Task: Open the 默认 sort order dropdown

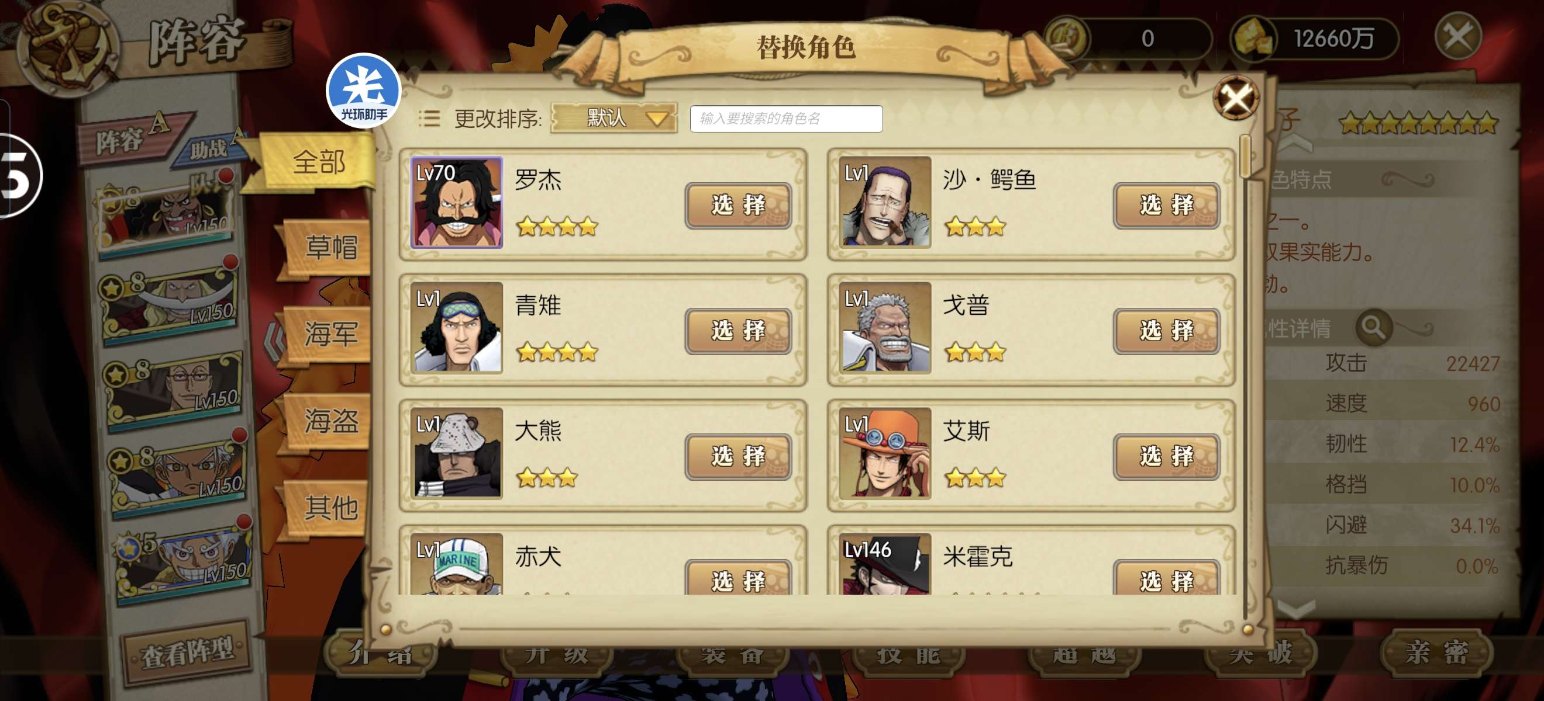Action: pos(613,118)
